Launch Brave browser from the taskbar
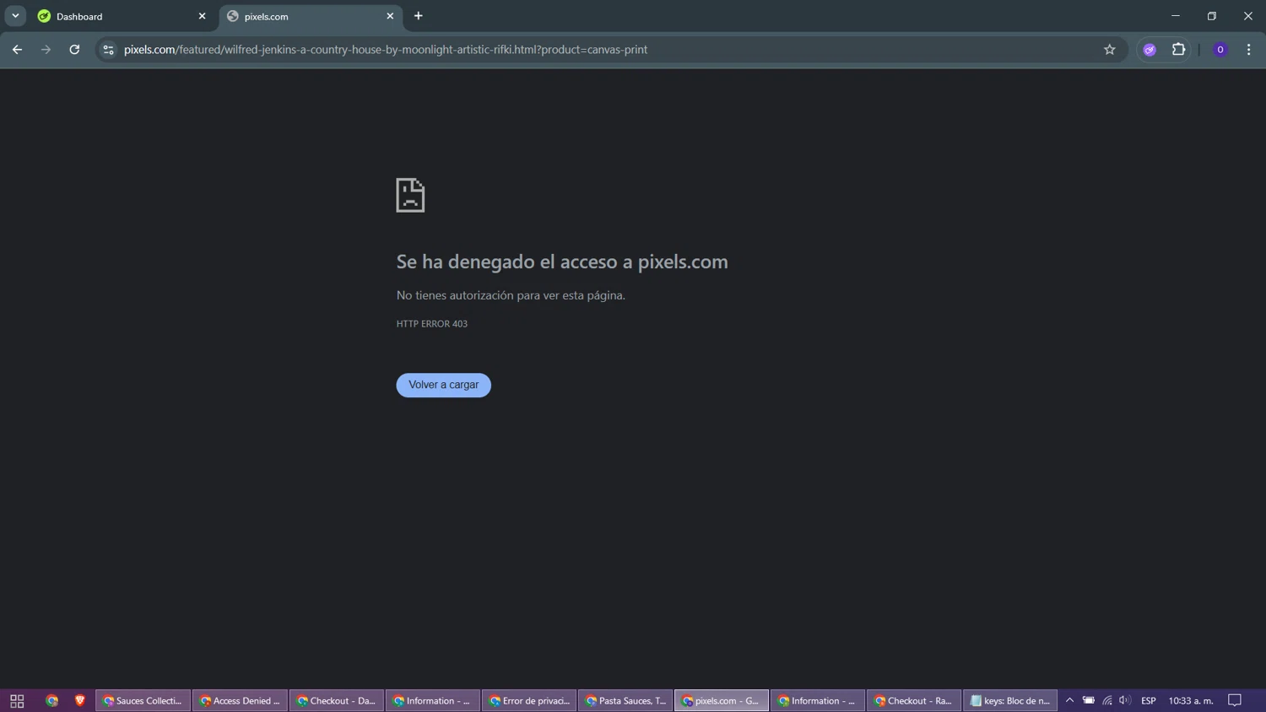This screenshot has width=1266, height=712. pos(80,701)
